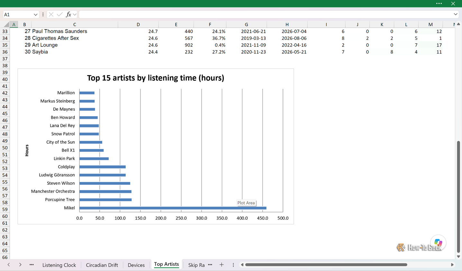Click hidden sheets ellipsis left of Listening Clock
Image resolution: width=462 pixels, height=271 pixels.
(32, 265)
